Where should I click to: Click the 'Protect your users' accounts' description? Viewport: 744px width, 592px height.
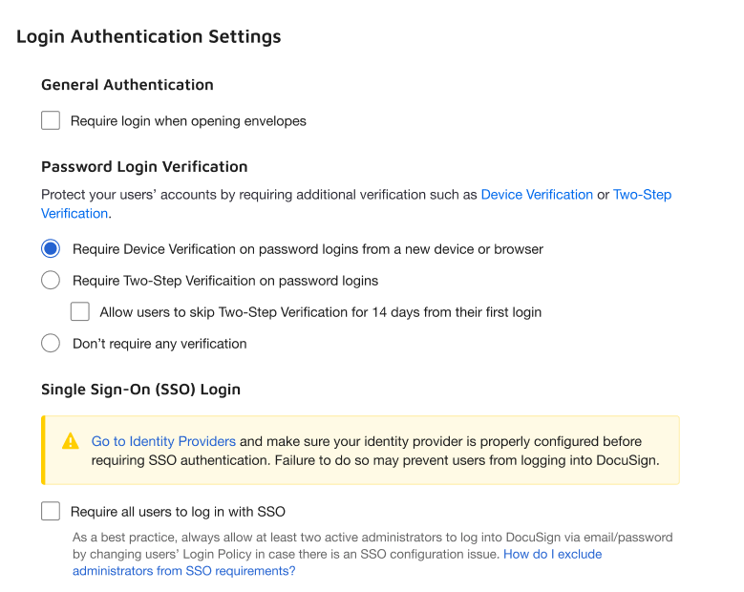258,195
